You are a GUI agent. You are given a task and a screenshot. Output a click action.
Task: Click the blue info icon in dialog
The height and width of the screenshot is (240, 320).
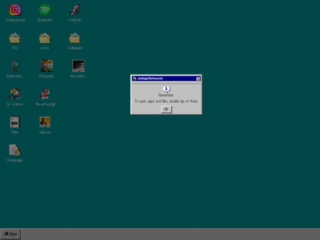click(x=166, y=89)
